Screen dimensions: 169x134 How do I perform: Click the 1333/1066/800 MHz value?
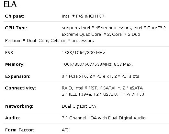[x=84, y=53]
